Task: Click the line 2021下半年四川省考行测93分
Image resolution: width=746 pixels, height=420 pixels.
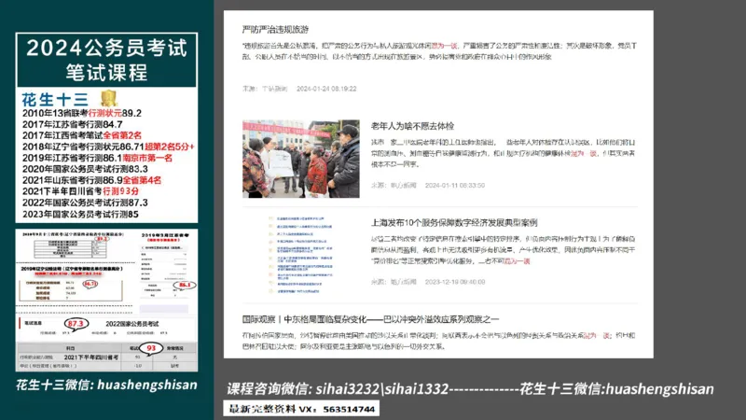Action: tap(80, 191)
